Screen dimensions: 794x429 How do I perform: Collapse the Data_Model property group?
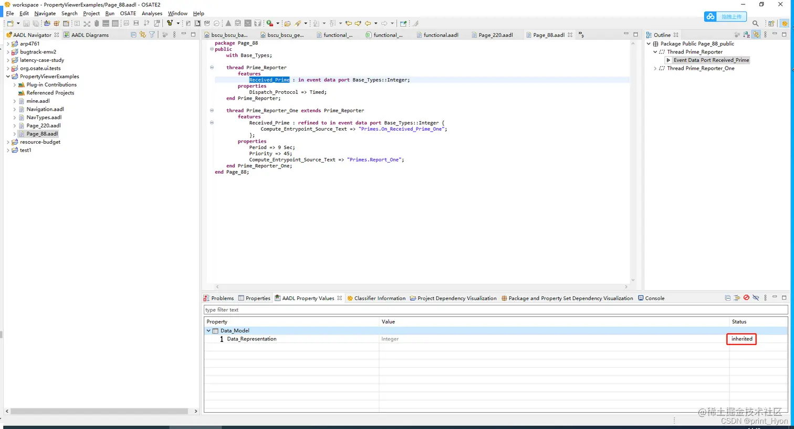(x=208, y=331)
